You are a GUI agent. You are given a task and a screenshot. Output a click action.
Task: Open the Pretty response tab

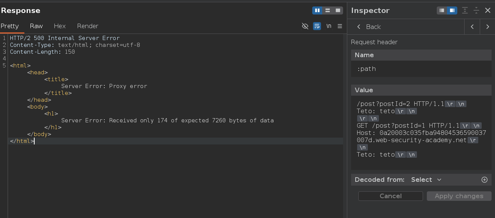(x=10, y=26)
